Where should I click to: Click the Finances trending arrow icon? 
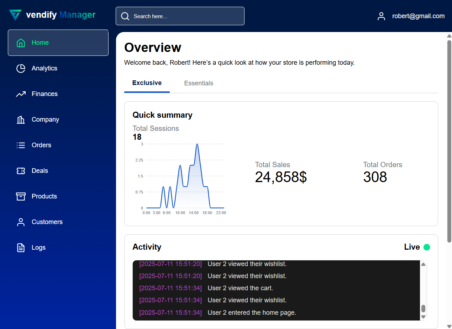click(x=21, y=94)
